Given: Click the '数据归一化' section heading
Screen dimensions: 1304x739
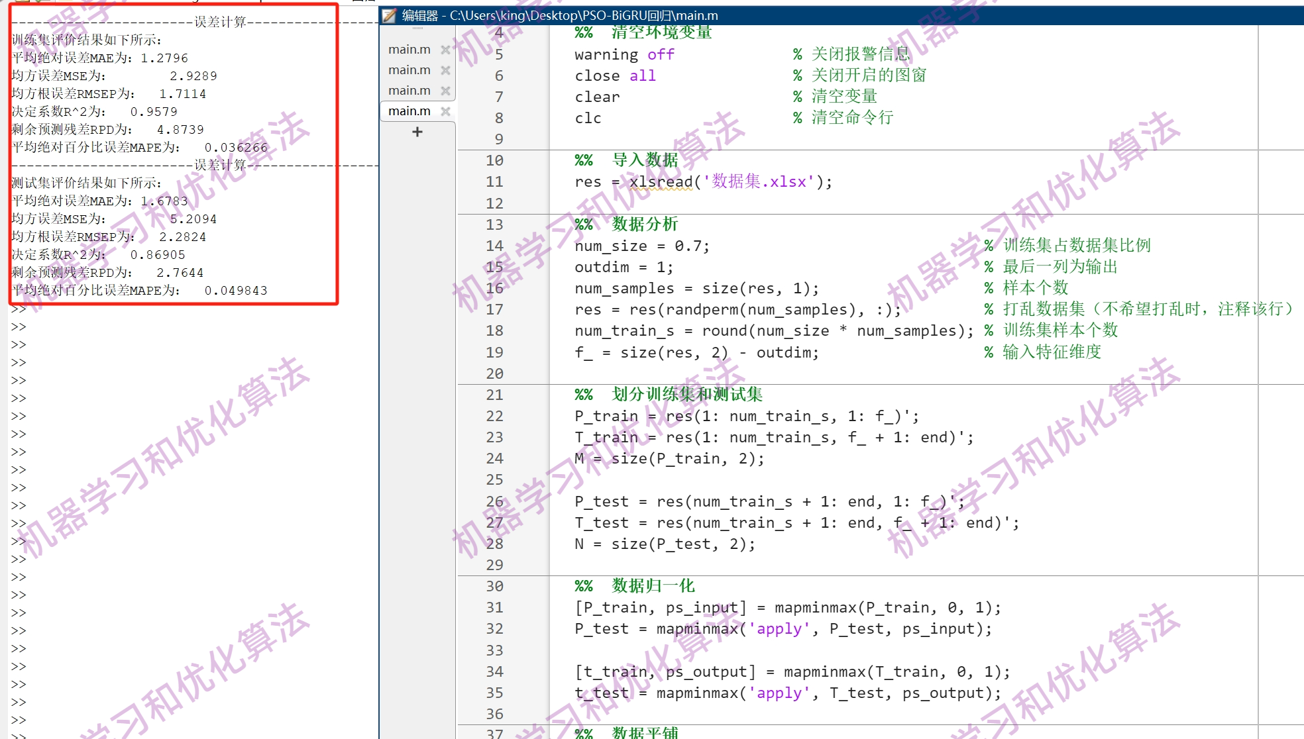Looking at the screenshot, I should (x=653, y=586).
